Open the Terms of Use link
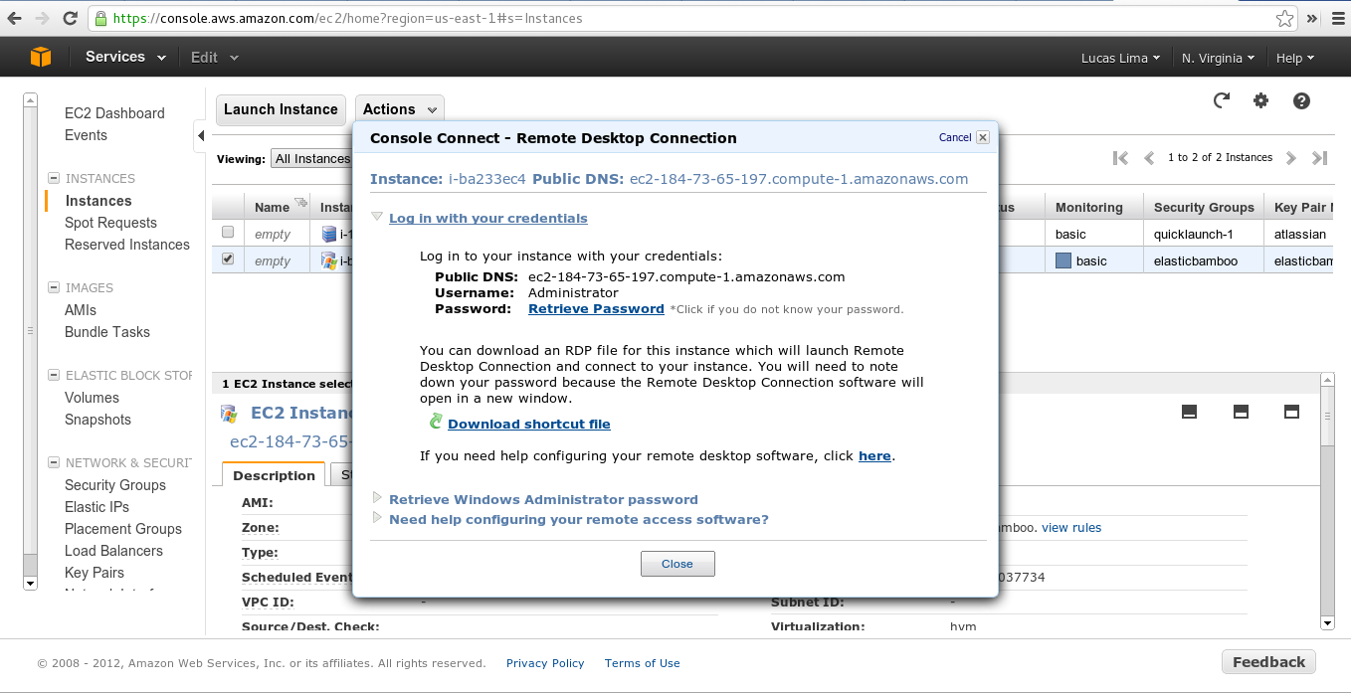This screenshot has width=1351, height=693. coord(643,663)
